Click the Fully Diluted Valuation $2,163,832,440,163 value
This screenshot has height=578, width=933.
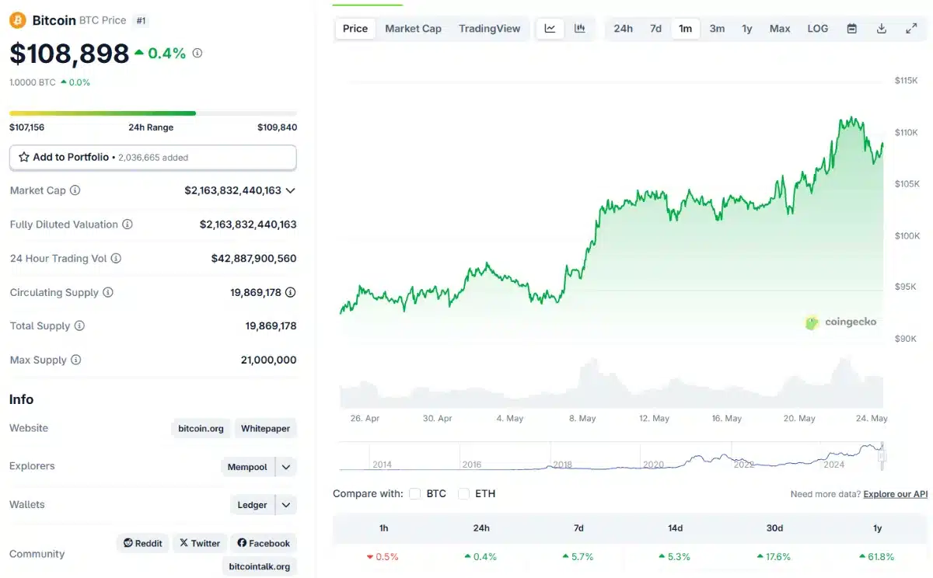248,225
